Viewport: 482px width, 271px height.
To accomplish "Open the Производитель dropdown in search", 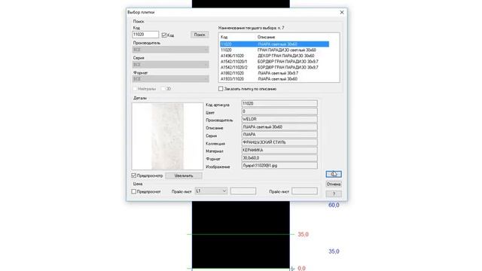I will pos(171,50).
